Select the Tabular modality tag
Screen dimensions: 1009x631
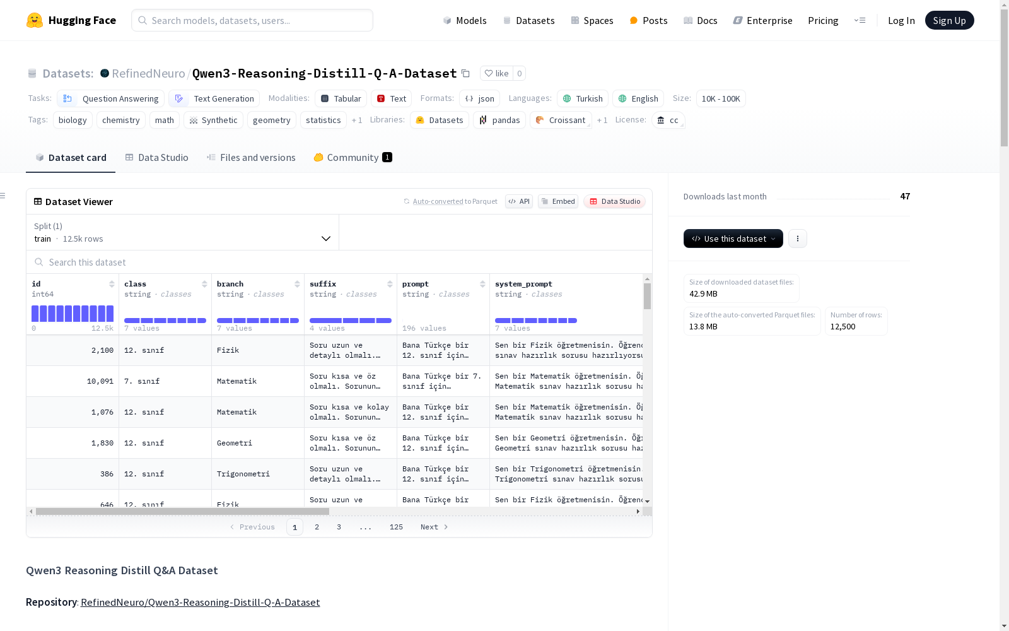click(341, 98)
